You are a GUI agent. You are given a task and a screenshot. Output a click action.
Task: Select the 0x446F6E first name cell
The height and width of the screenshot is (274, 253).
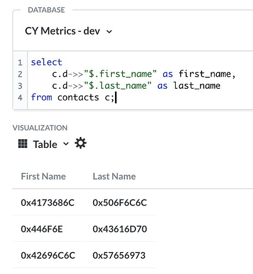coord(42,229)
